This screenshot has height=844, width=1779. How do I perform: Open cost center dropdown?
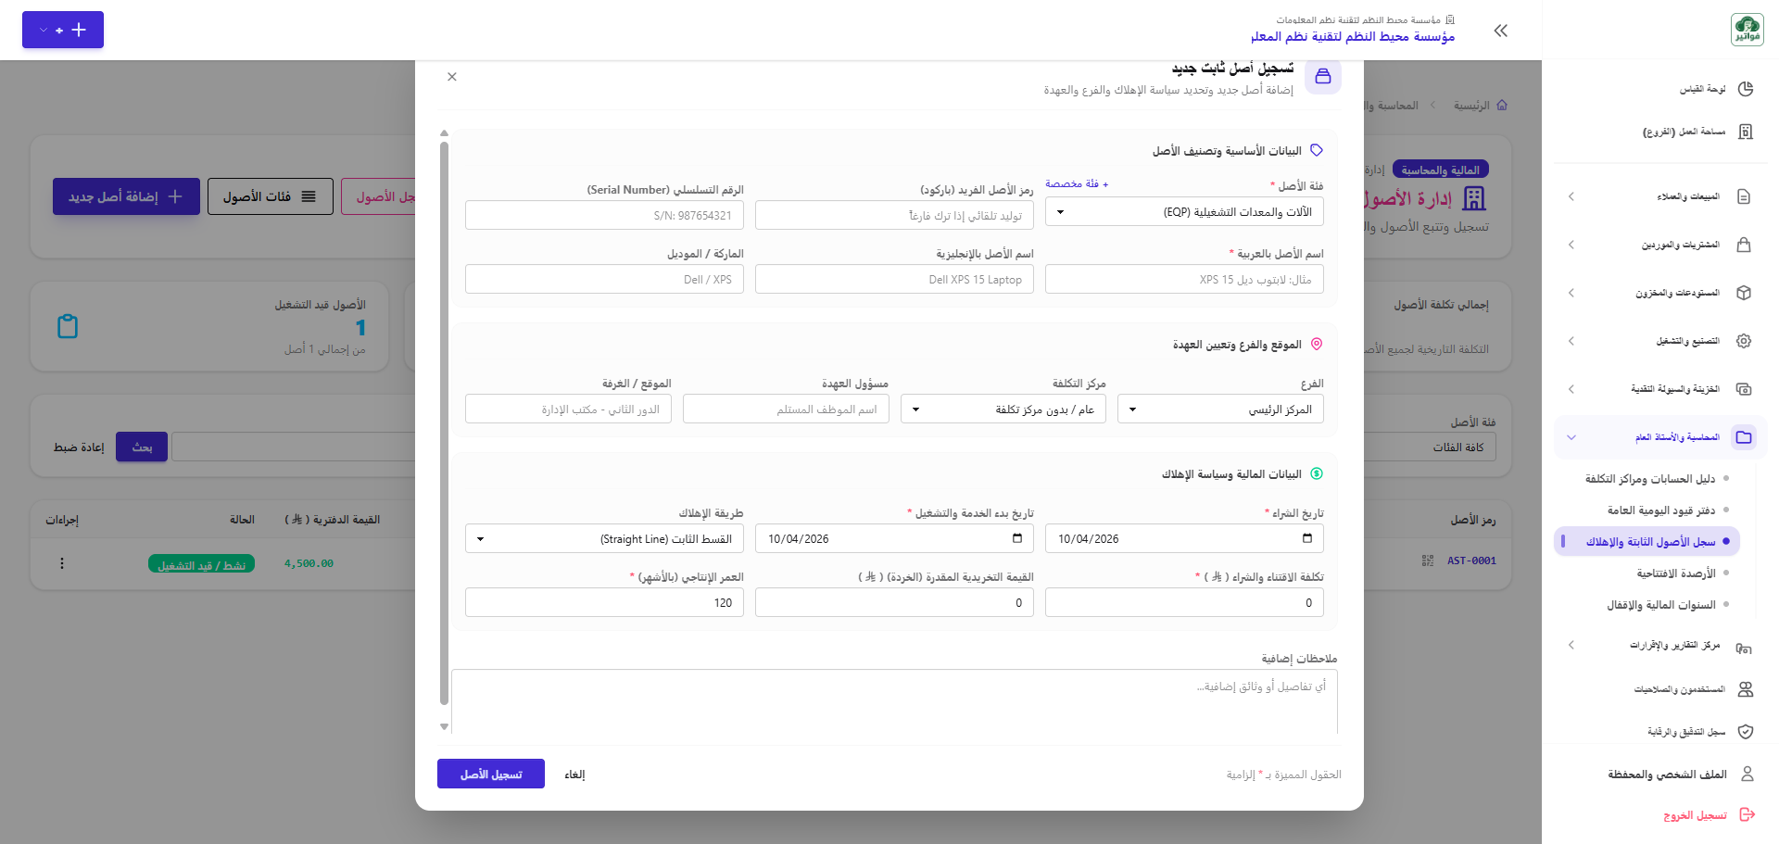1003,409
